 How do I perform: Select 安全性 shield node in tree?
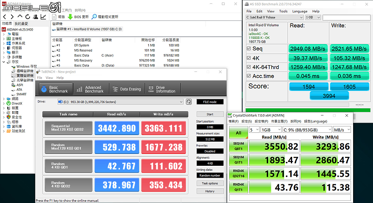click(14, 117)
